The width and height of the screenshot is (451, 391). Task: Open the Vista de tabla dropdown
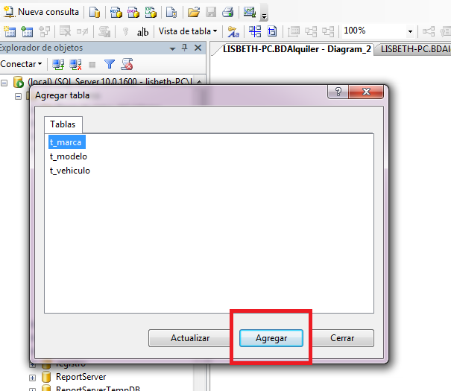pyautogui.click(x=188, y=31)
